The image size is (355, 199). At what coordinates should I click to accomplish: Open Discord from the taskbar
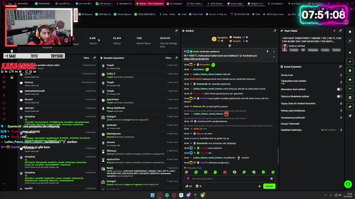(x=189, y=195)
